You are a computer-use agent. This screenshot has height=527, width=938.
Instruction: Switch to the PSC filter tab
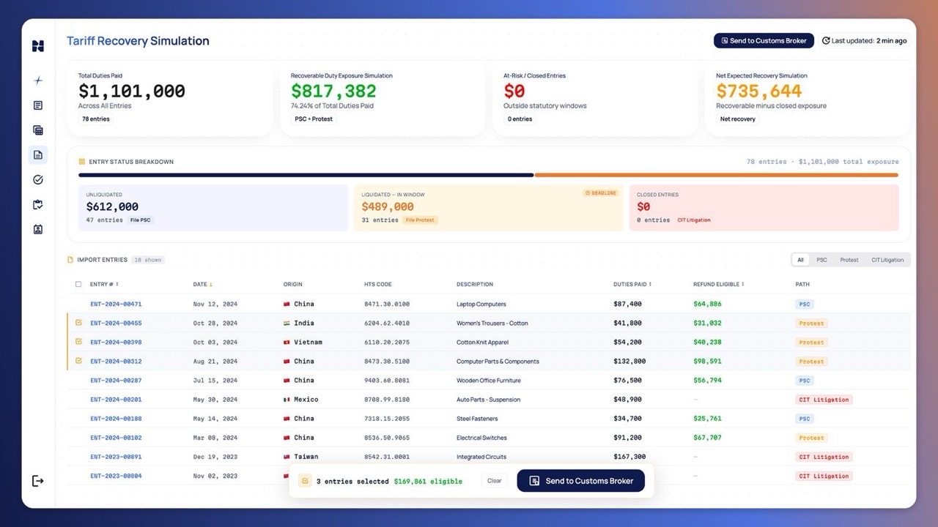pyautogui.click(x=821, y=260)
